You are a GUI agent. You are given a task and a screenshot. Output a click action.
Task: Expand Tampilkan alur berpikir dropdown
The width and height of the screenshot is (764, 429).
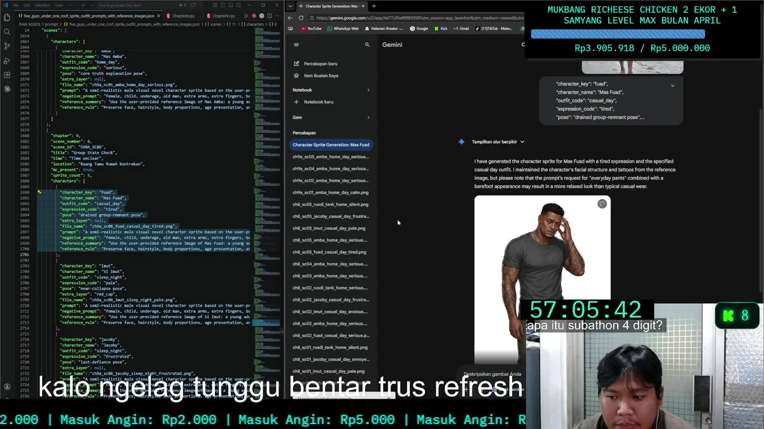(498, 142)
